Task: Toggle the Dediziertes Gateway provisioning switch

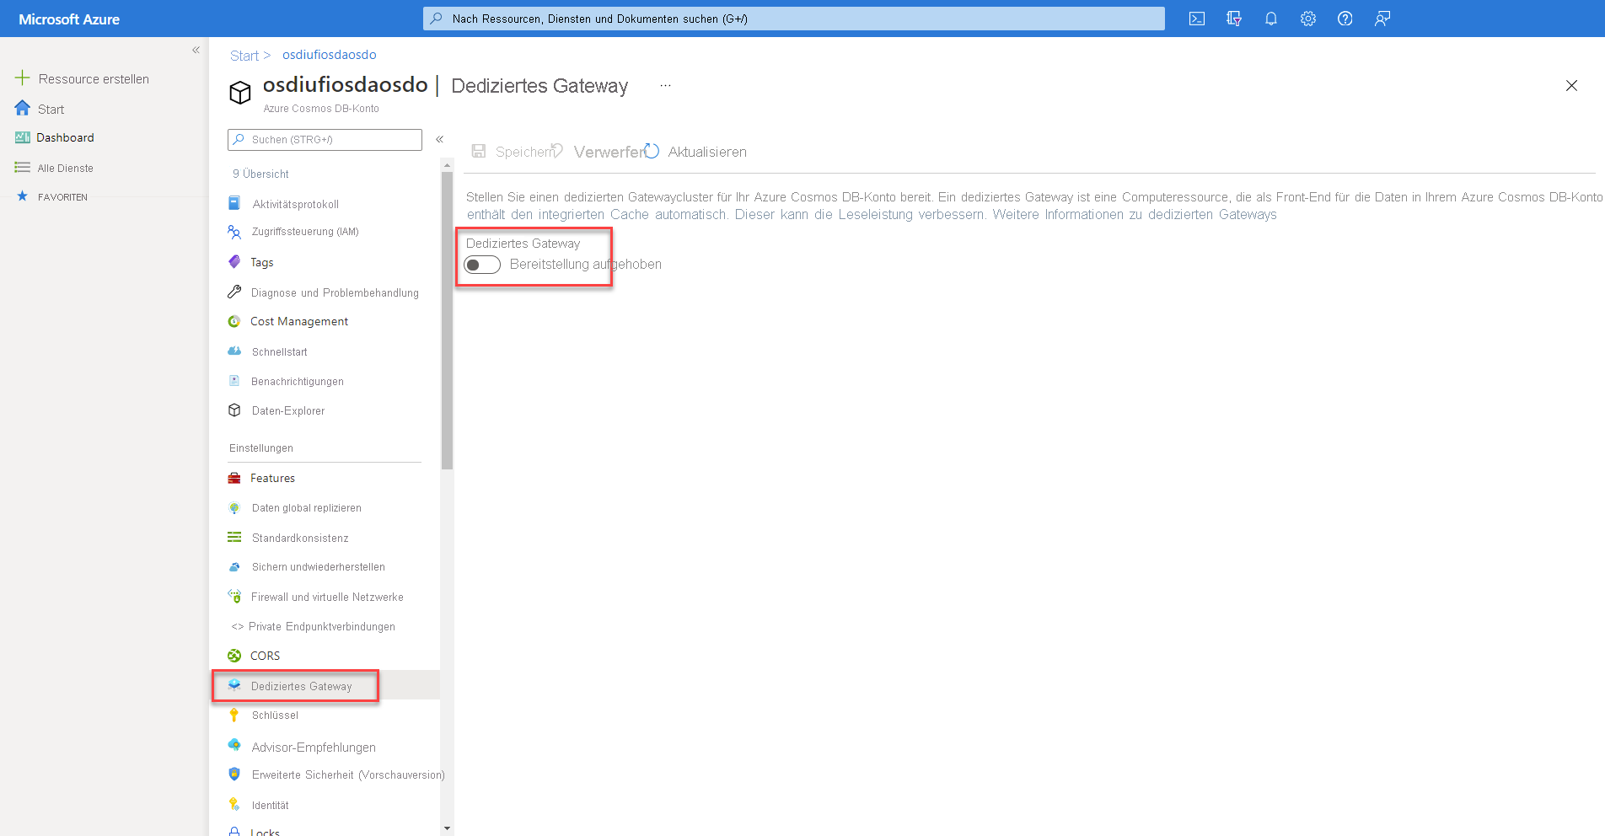Action: pos(482,265)
